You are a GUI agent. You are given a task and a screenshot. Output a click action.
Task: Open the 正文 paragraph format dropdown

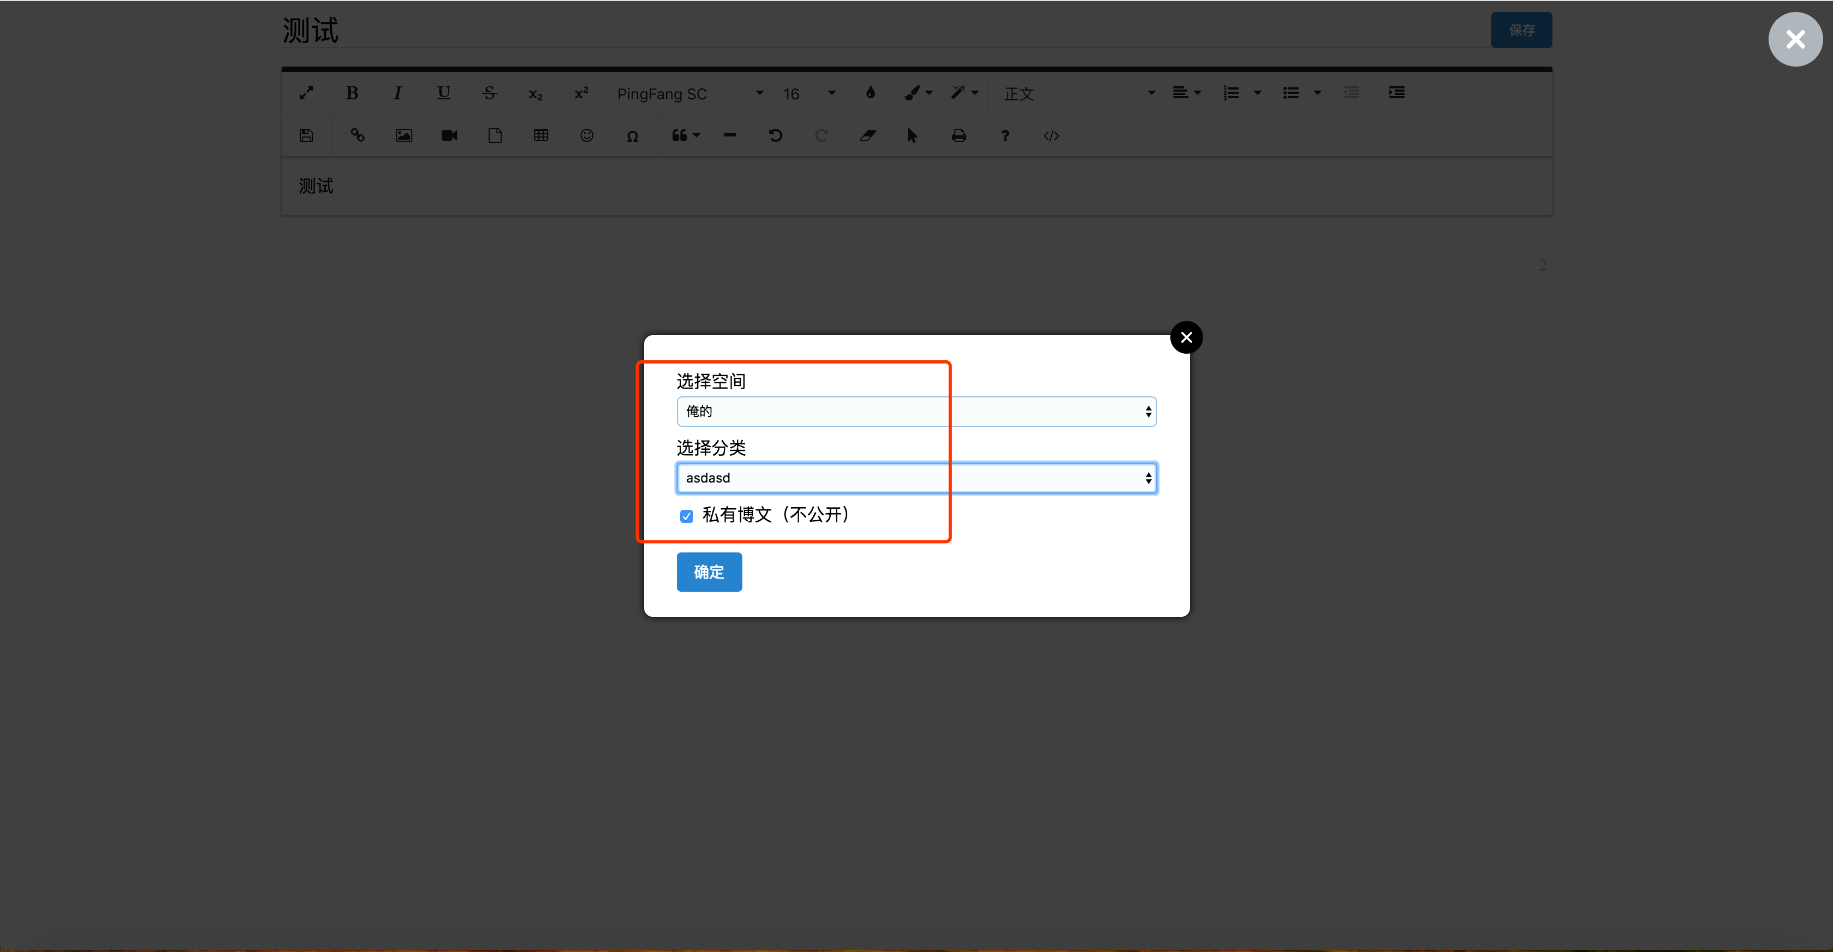(x=1079, y=94)
